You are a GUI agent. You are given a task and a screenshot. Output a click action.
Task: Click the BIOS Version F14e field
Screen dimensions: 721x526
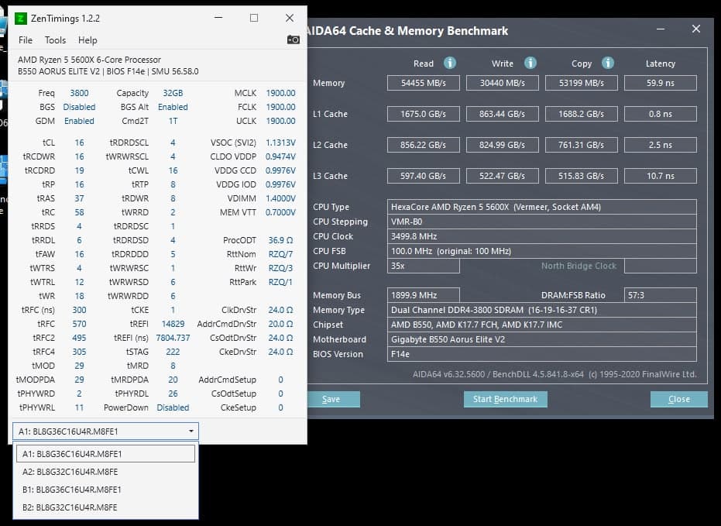542,354
